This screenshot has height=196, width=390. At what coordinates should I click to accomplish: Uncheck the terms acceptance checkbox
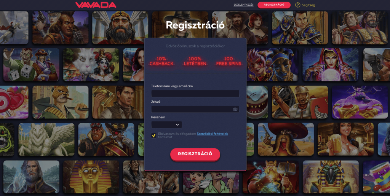point(154,135)
